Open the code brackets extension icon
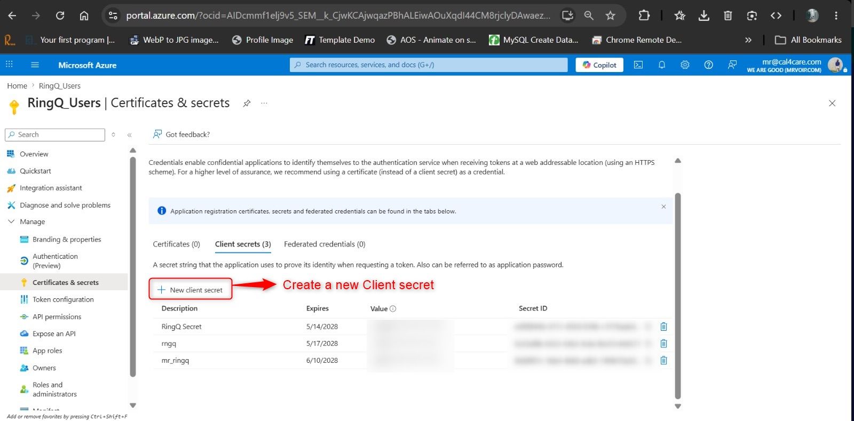The height and width of the screenshot is (421, 854). point(776,15)
